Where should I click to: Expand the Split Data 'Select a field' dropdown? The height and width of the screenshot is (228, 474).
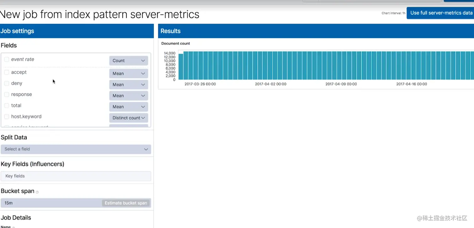point(76,149)
